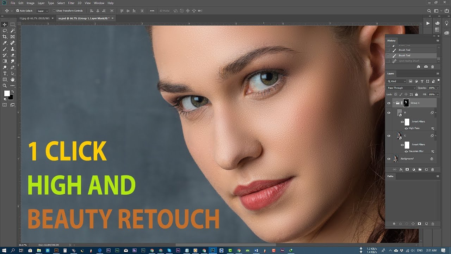Image resolution: width=451 pixels, height=254 pixels.
Task: Collapse the Group 1 layer group
Action: click(x=394, y=103)
